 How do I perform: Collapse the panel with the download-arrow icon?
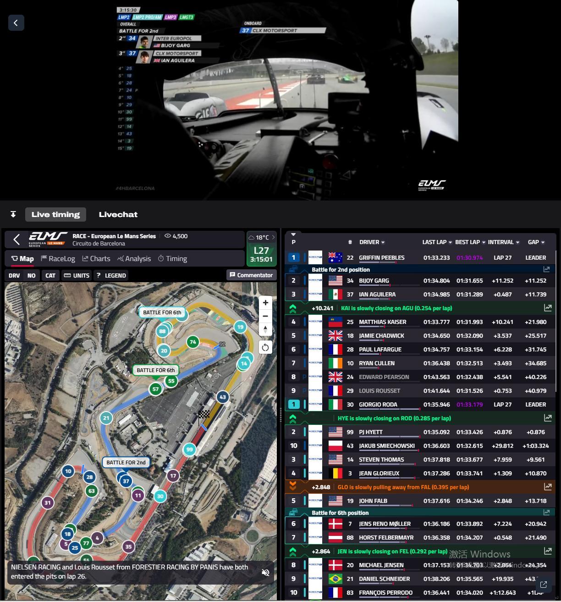pyautogui.click(x=13, y=214)
